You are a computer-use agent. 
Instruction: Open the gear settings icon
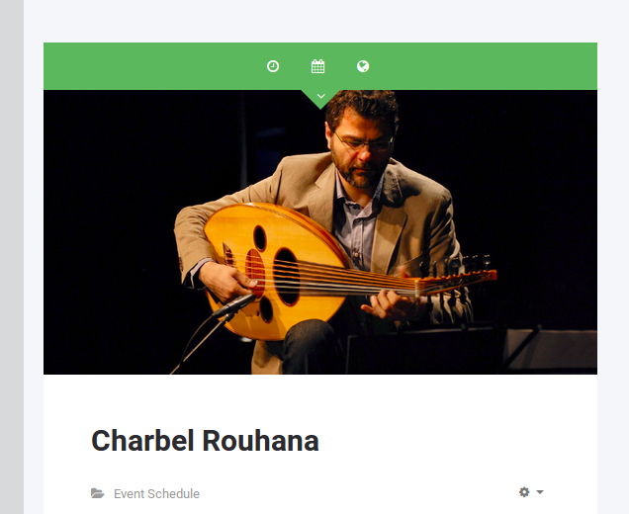524,492
